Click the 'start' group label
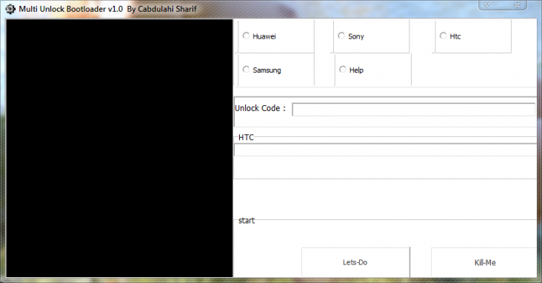This screenshot has width=542, height=283. pos(247,220)
